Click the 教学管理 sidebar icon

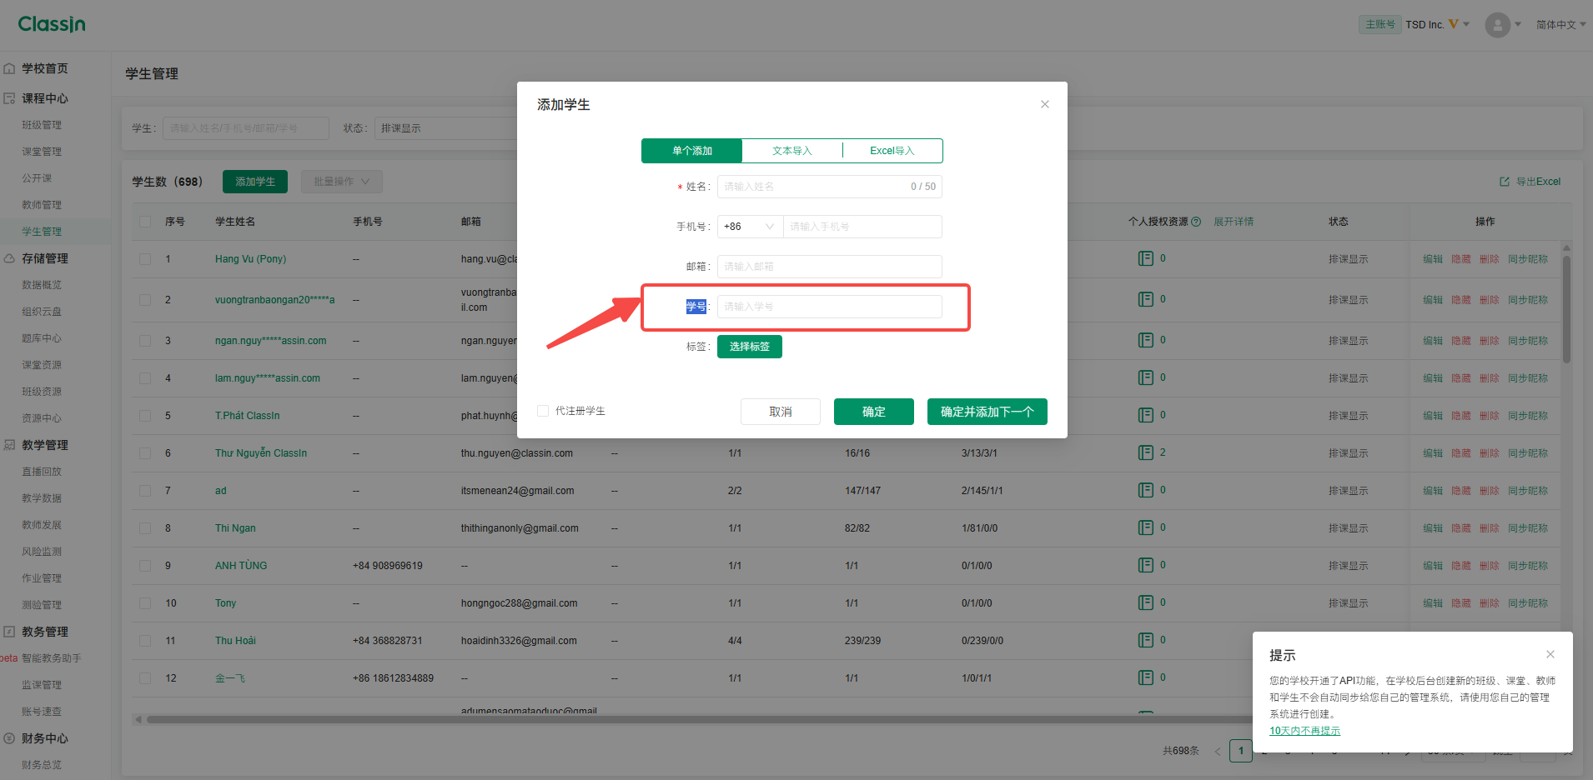click(9, 445)
